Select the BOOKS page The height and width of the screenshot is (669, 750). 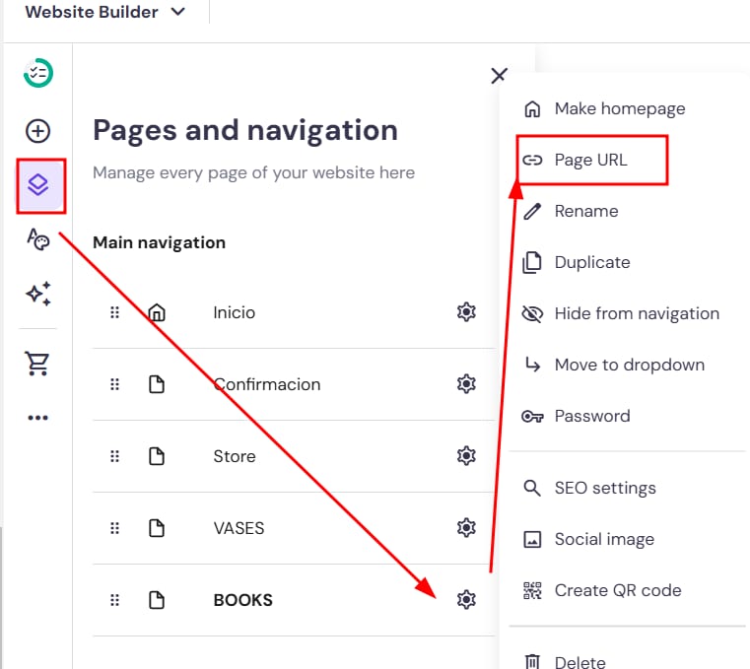(x=243, y=600)
